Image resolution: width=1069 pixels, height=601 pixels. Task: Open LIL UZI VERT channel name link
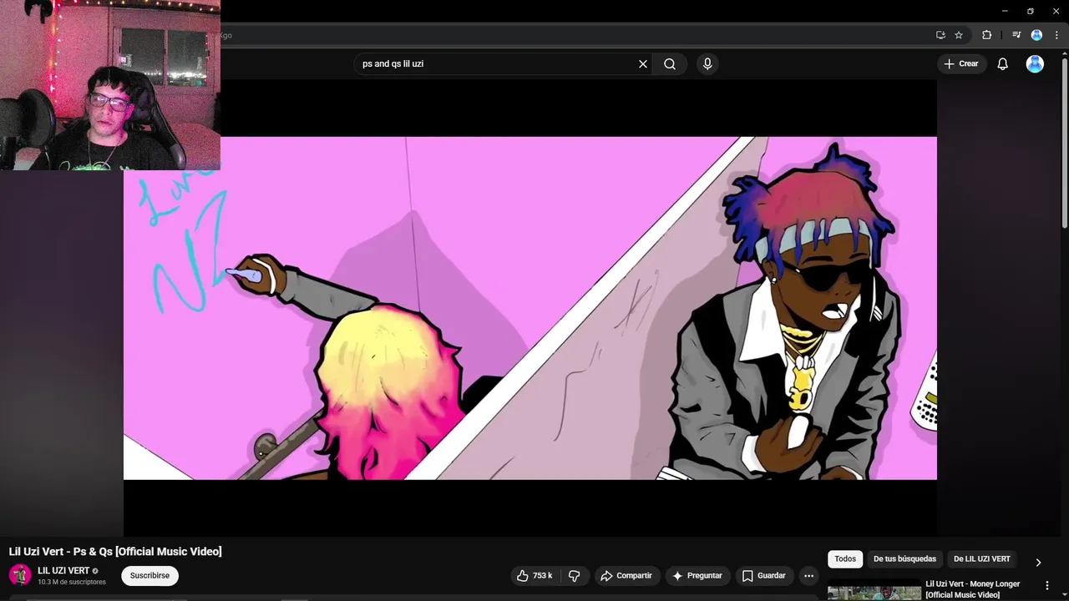[x=63, y=571]
